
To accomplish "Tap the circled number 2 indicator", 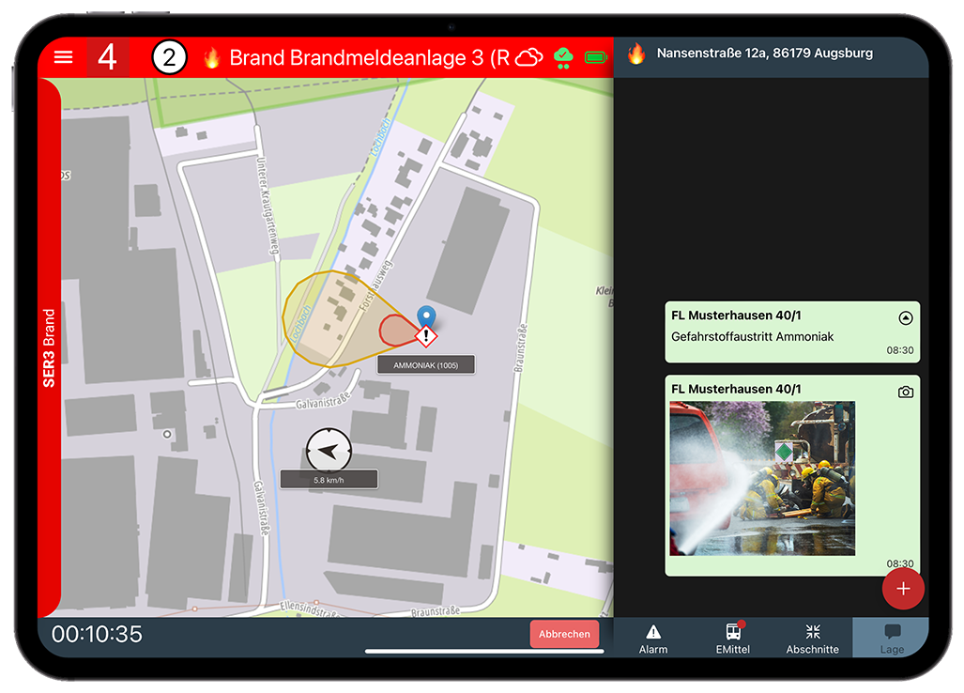I will click(169, 58).
